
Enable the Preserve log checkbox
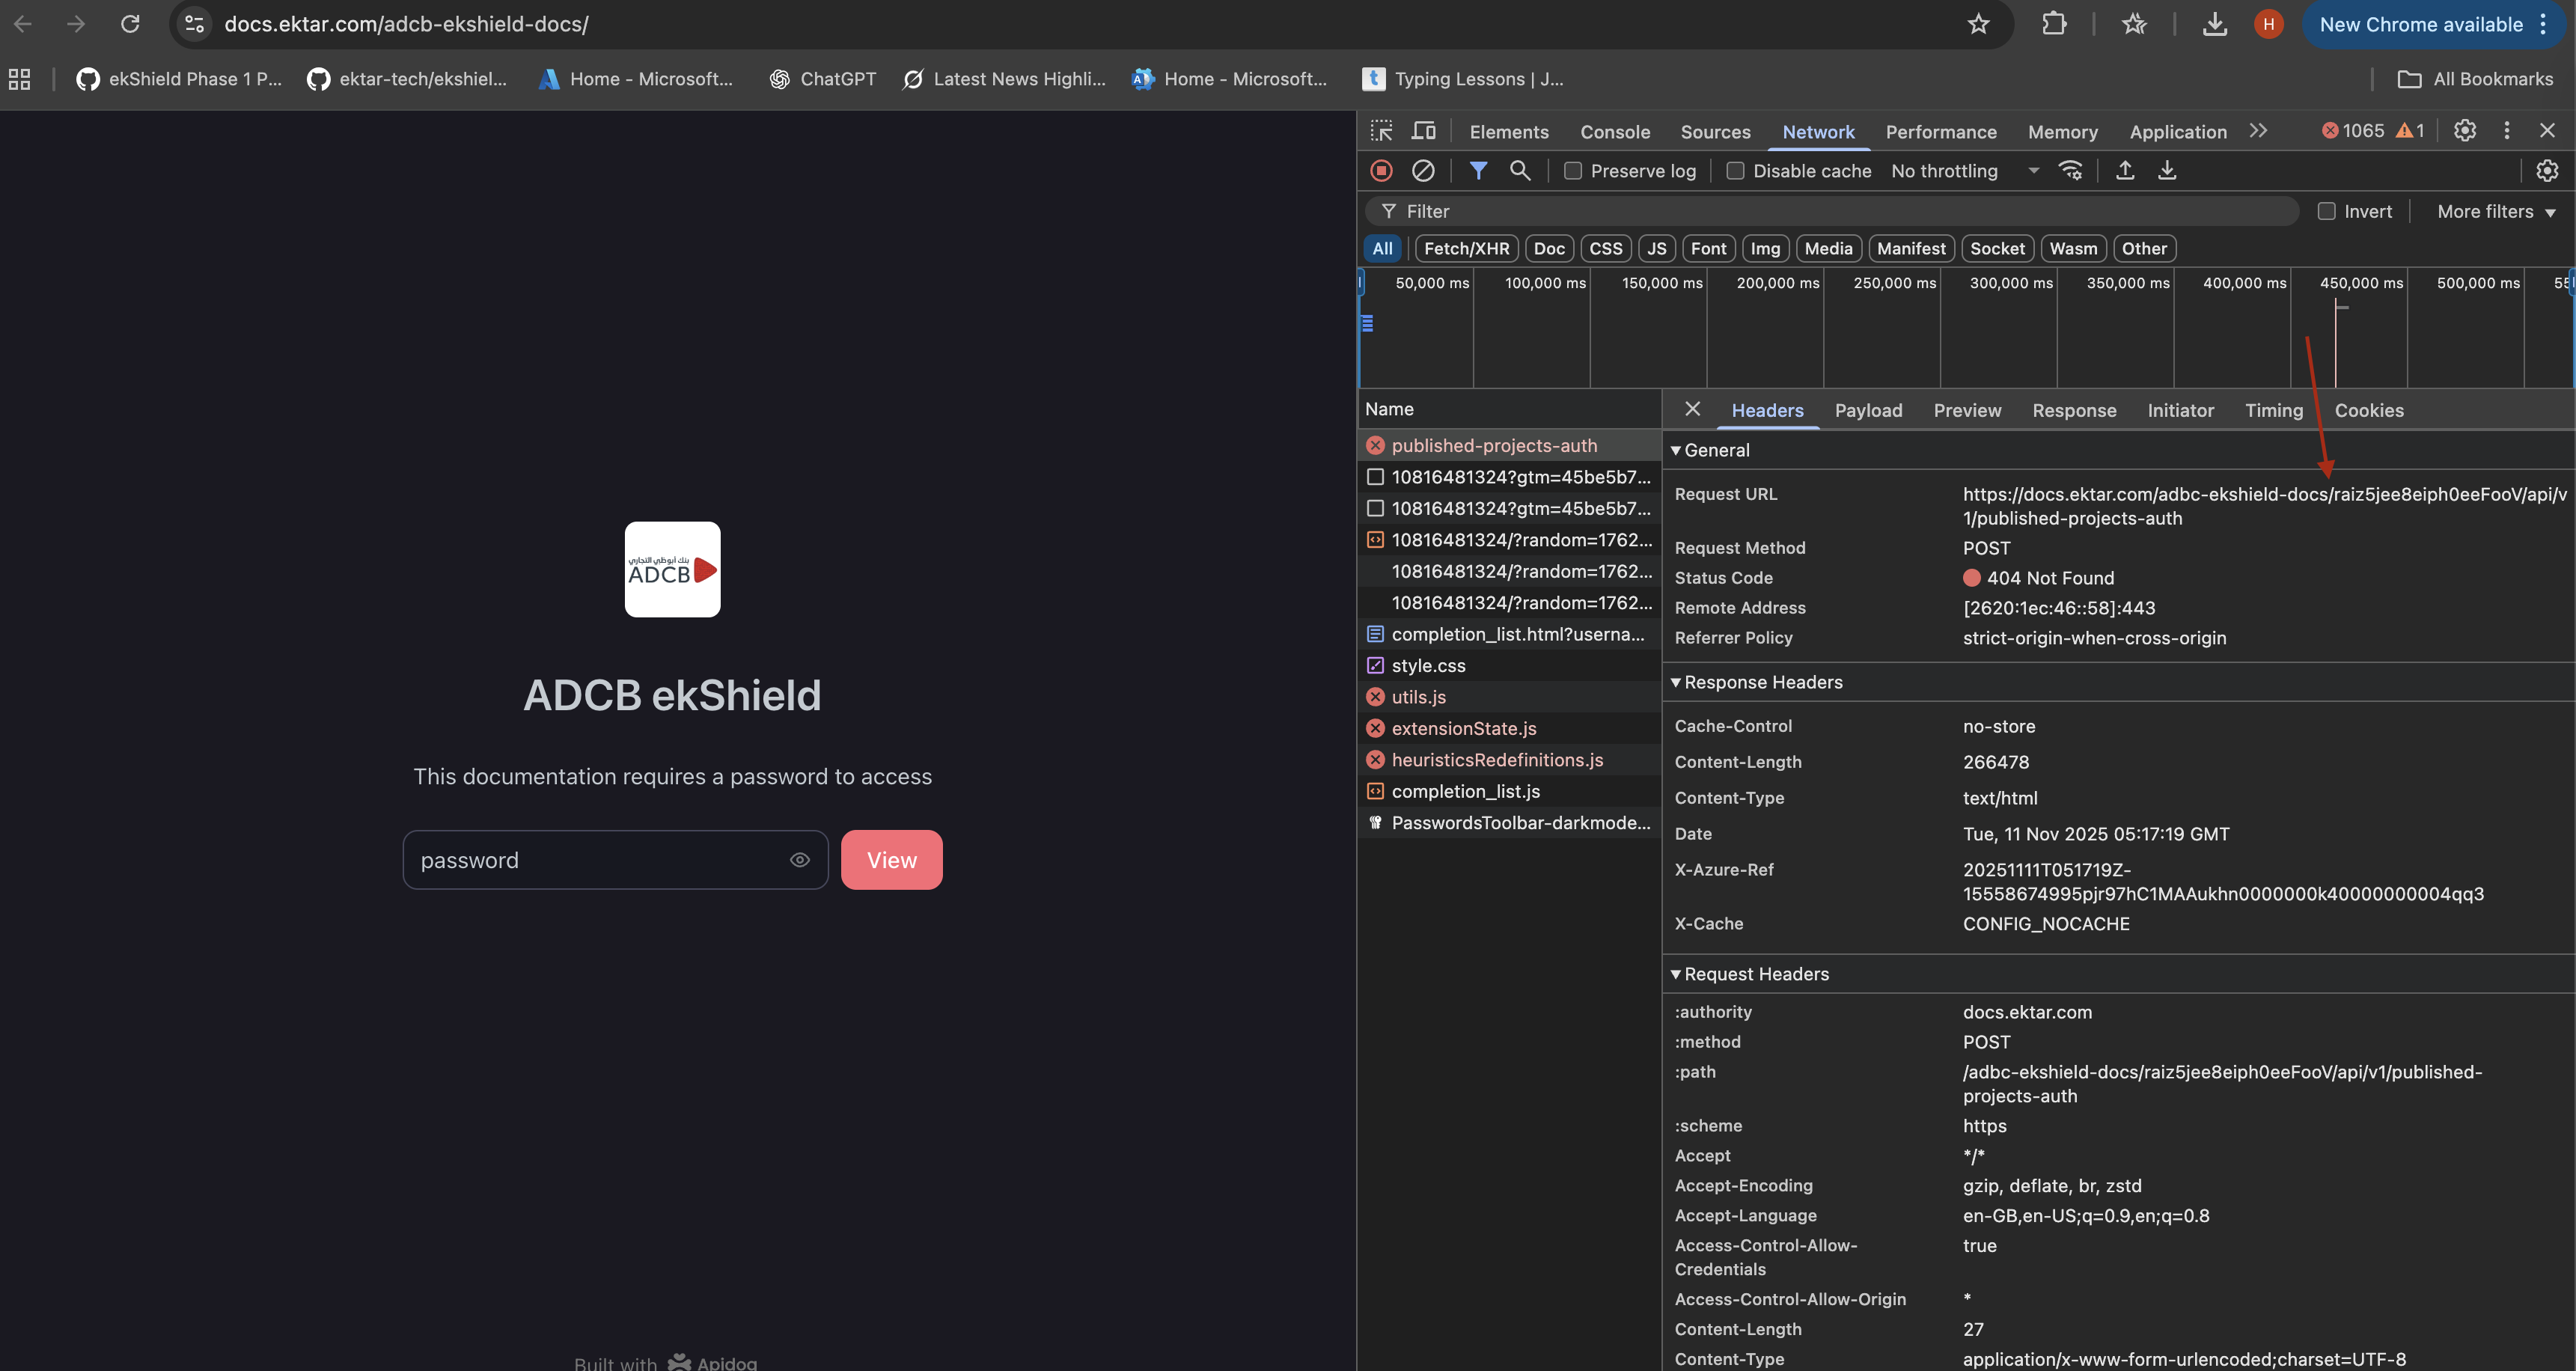pos(1572,171)
